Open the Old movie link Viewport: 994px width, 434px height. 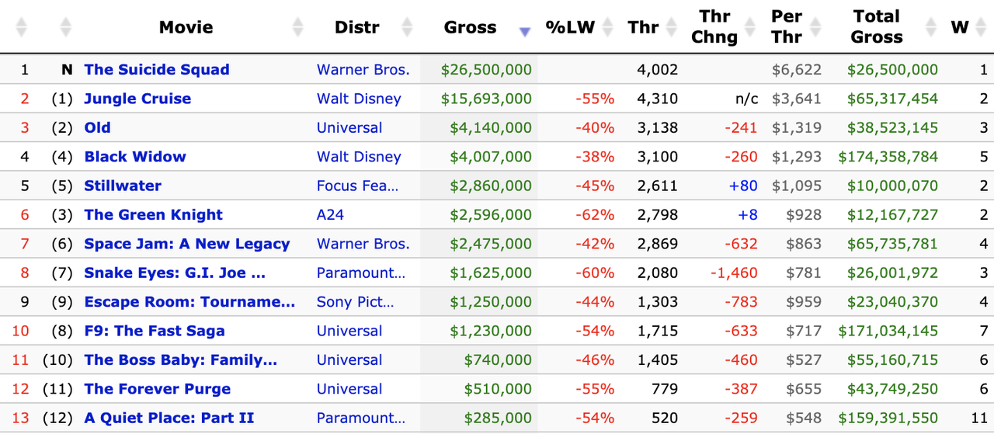(x=97, y=127)
